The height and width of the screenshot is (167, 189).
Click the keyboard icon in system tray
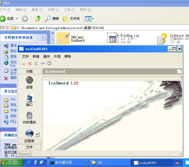coord(177,163)
